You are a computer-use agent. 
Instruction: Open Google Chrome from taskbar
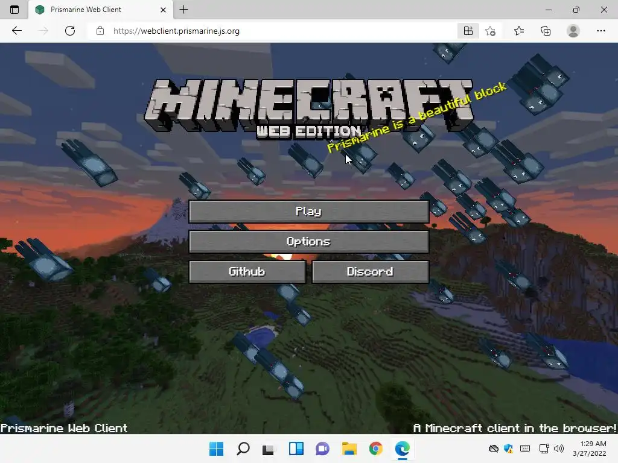[x=375, y=449]
